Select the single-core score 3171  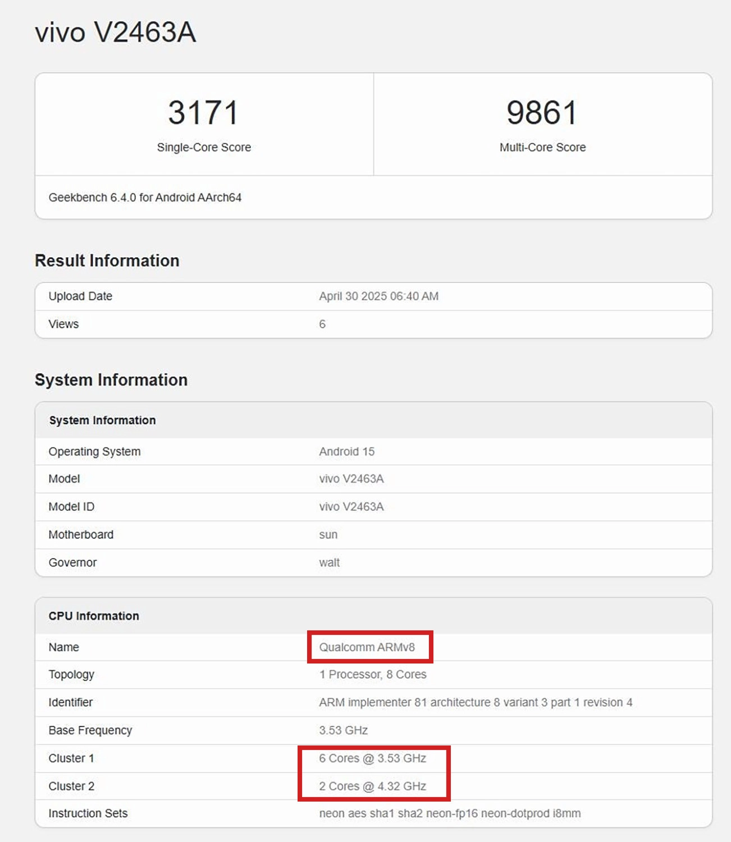(x=204, y=112)
